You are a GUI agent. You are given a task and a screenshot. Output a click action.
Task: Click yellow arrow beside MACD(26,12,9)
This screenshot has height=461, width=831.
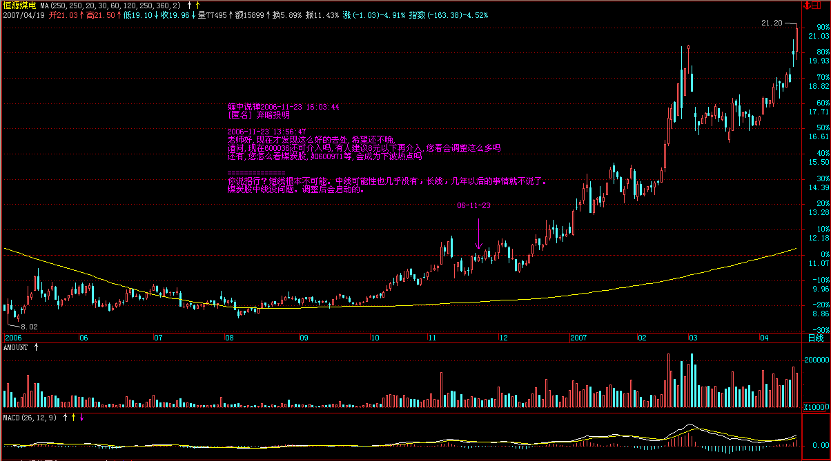coord(74,417)
